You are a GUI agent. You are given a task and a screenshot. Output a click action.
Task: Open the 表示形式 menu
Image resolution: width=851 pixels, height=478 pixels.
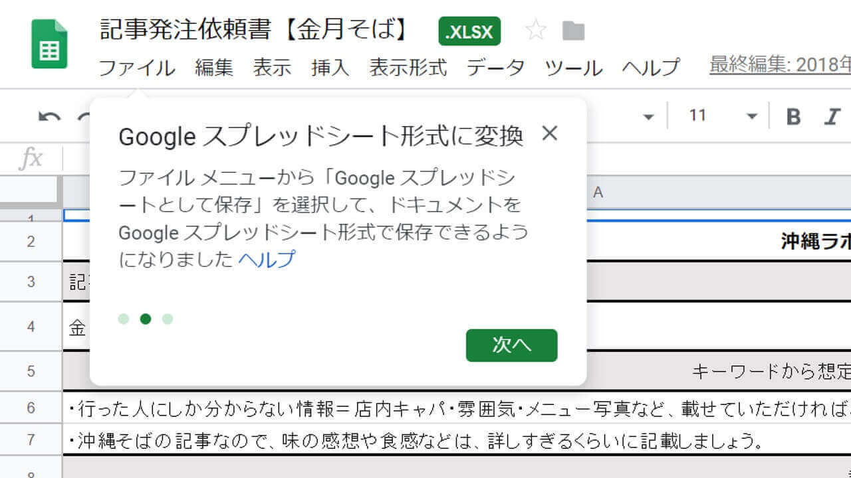(x=408, y=67)
